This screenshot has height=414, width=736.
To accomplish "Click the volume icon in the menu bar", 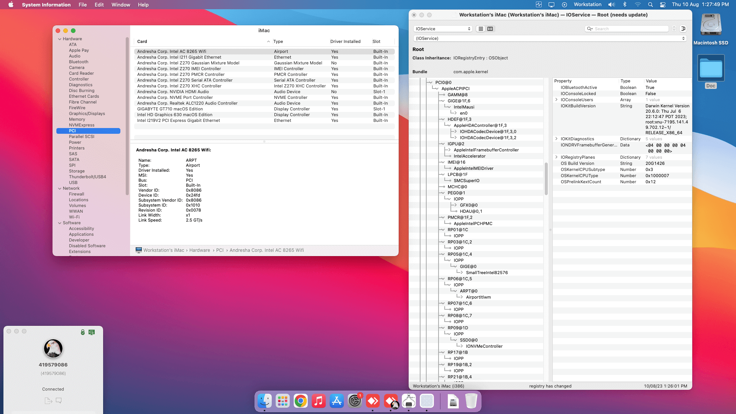I will click(x=611, y=5).
